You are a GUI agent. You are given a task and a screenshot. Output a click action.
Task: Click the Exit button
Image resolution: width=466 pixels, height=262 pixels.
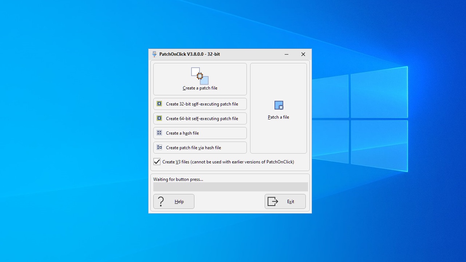pos(285,201)
